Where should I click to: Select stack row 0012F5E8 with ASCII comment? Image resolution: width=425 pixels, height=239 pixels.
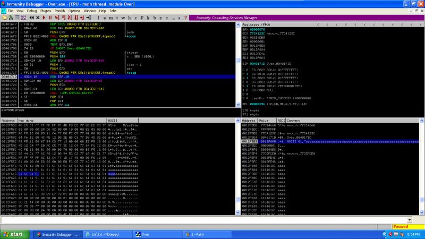click(x=330, y=141)
